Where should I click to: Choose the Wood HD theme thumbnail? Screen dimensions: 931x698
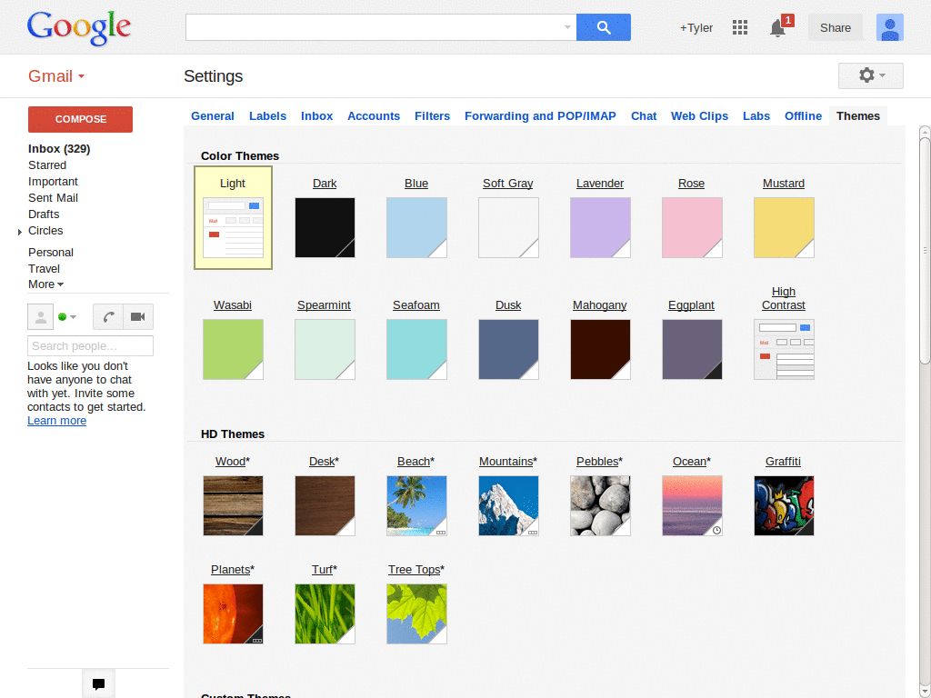click(233, 505)
